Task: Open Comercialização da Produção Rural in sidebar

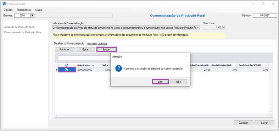Action: tap(23, 32)
